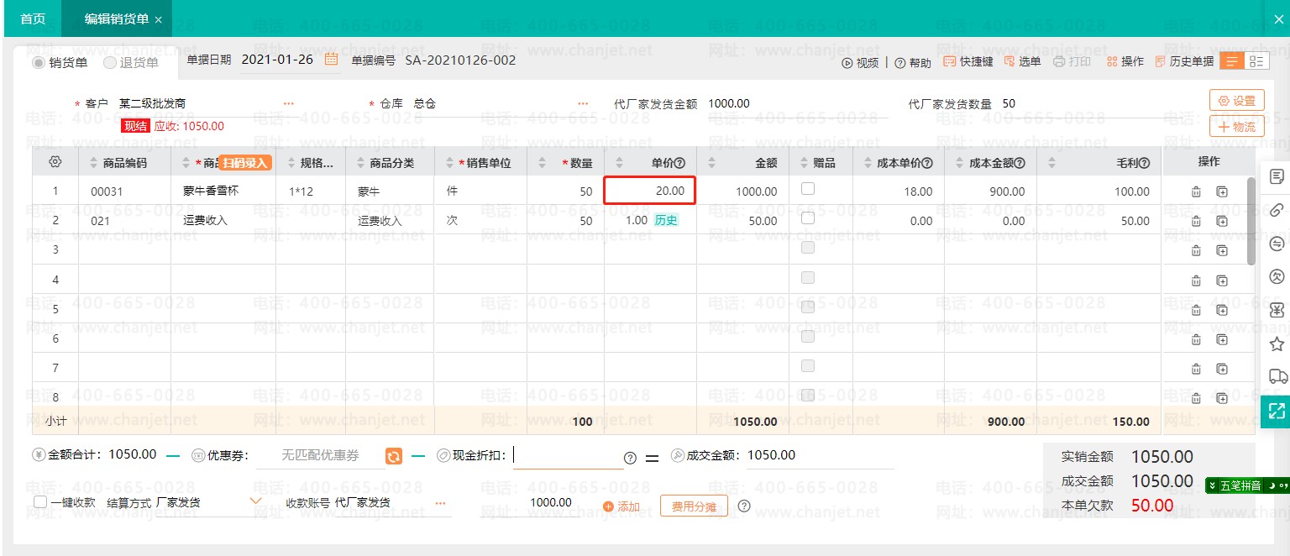Switch to detailed form layout view

[x=1256, y=61]
